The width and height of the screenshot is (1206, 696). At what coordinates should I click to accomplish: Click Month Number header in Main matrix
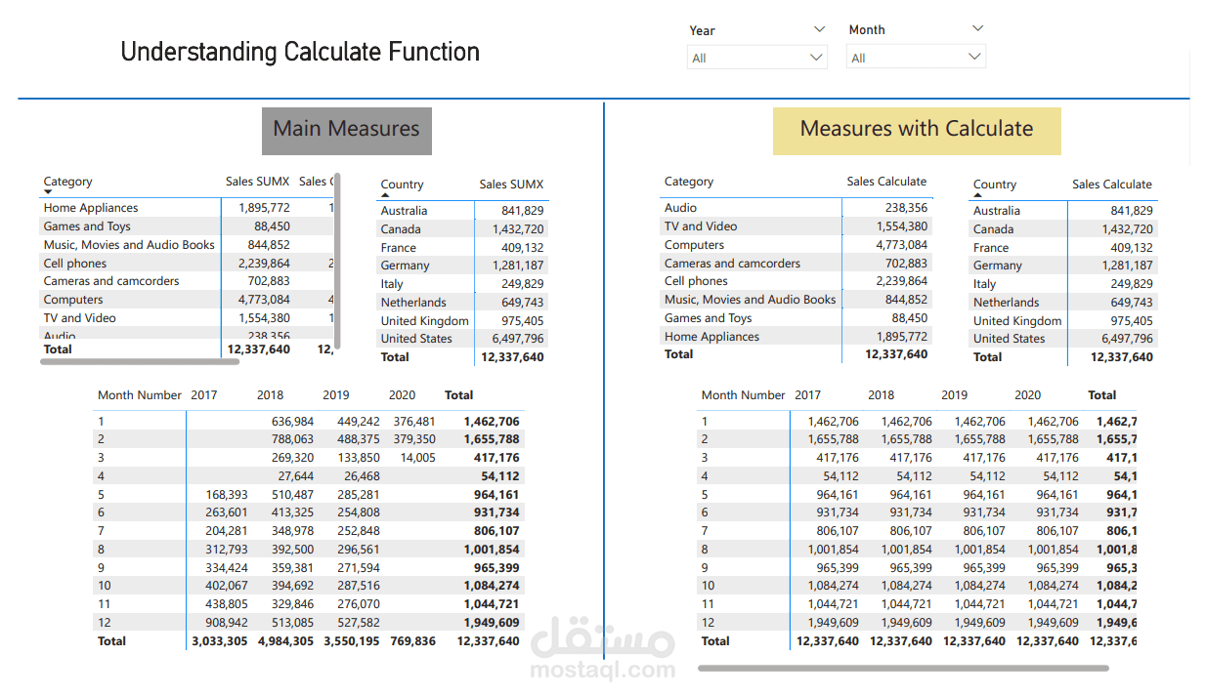(x=140, y=395)
